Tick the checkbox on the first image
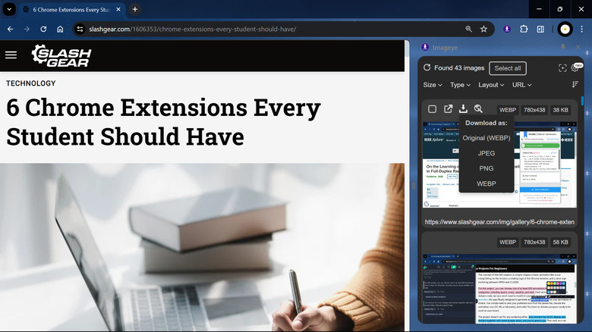The height and width of the screenshot is (332, 592). pos(432,109)
